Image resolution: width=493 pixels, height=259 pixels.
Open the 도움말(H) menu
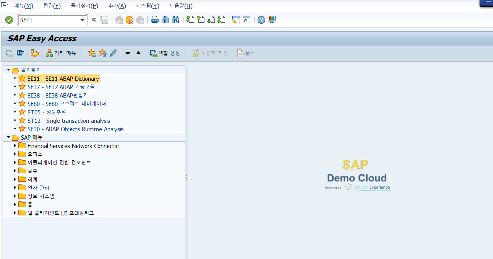click(x=181, y=6)
